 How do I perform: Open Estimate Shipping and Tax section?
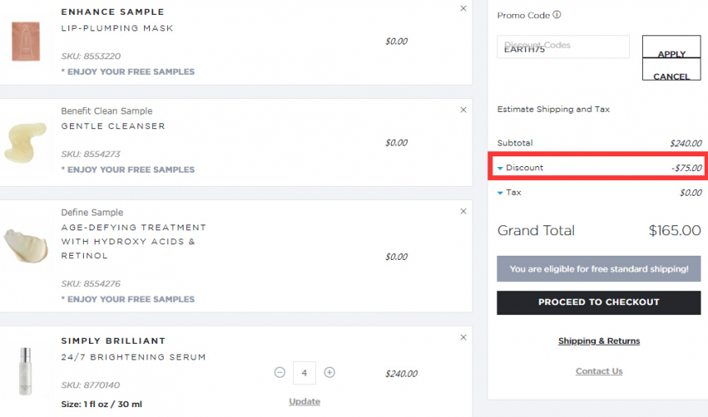553,109
